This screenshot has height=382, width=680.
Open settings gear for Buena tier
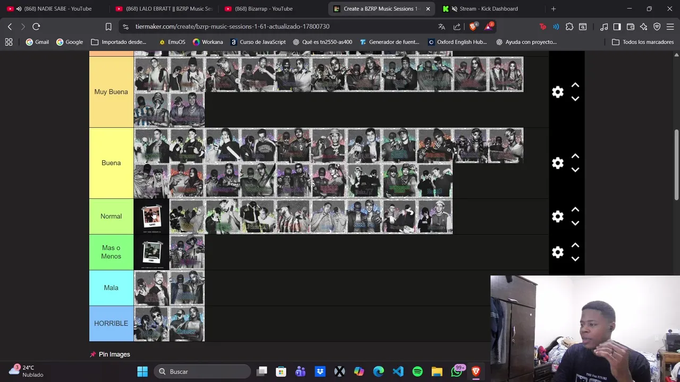pos(557,163)
